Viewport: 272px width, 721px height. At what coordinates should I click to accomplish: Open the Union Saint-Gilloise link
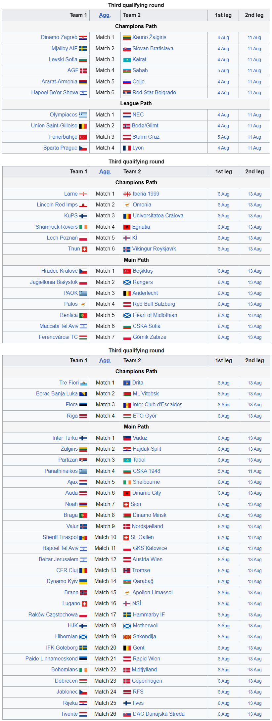pyautogui.click(x=54, y=126)
